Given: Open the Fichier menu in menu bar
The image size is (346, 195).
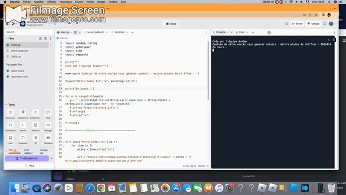Looking at the screenshot, I should 27,2.
